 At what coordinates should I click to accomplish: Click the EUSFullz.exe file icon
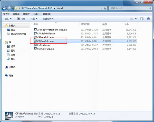coord(35,45)
